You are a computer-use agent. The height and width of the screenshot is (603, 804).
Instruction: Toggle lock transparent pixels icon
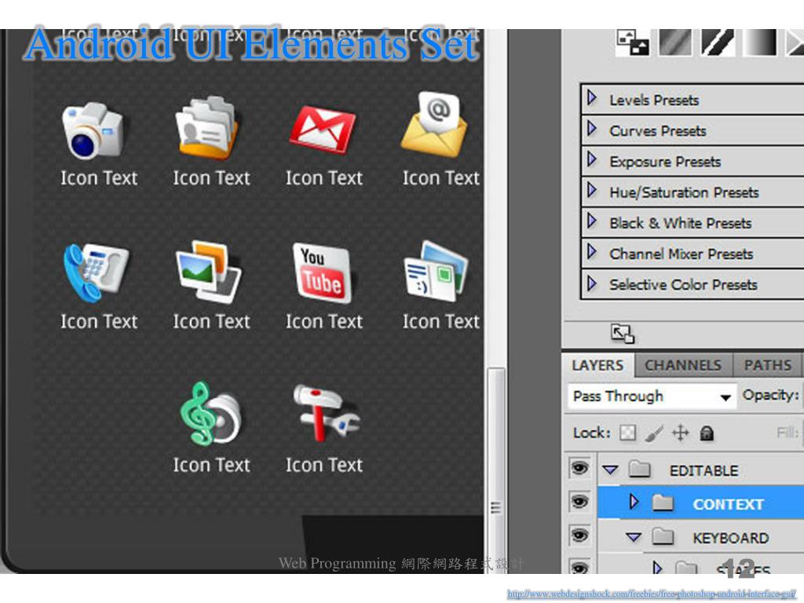[628, 433]
